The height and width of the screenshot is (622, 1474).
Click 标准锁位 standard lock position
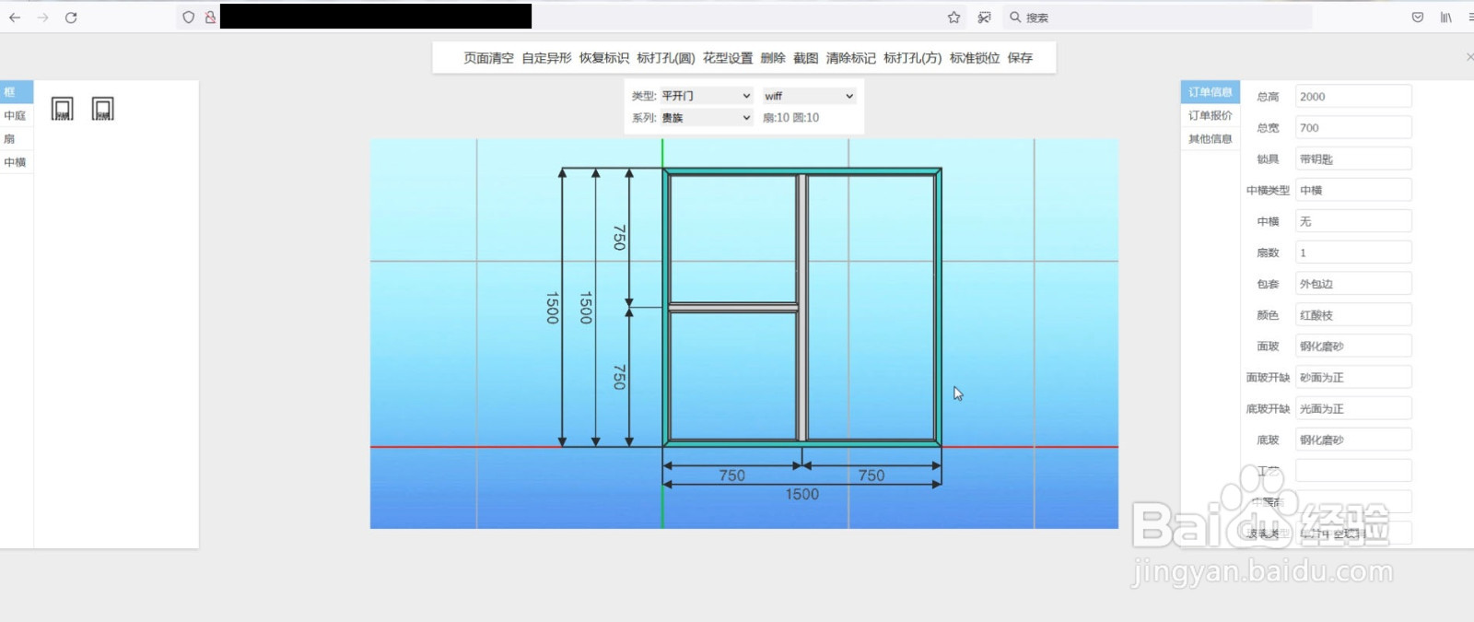975,58
